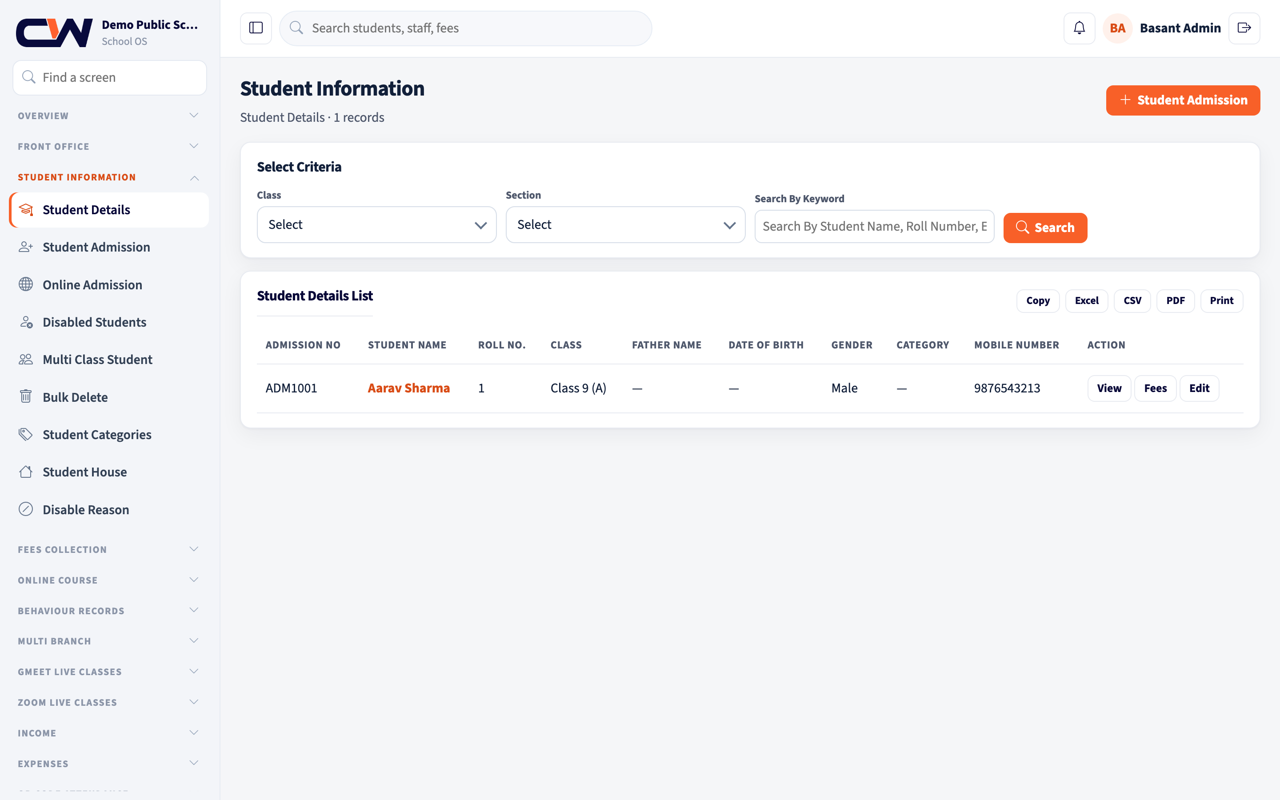The height and width of the screenshot is (800, 1280).
Task: Open Student House menu item
Action: [x=109, y=472]
